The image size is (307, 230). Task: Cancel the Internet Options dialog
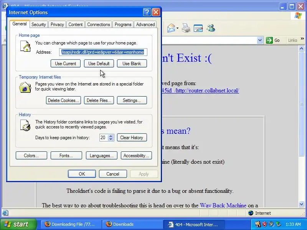(x=113, y=174)
